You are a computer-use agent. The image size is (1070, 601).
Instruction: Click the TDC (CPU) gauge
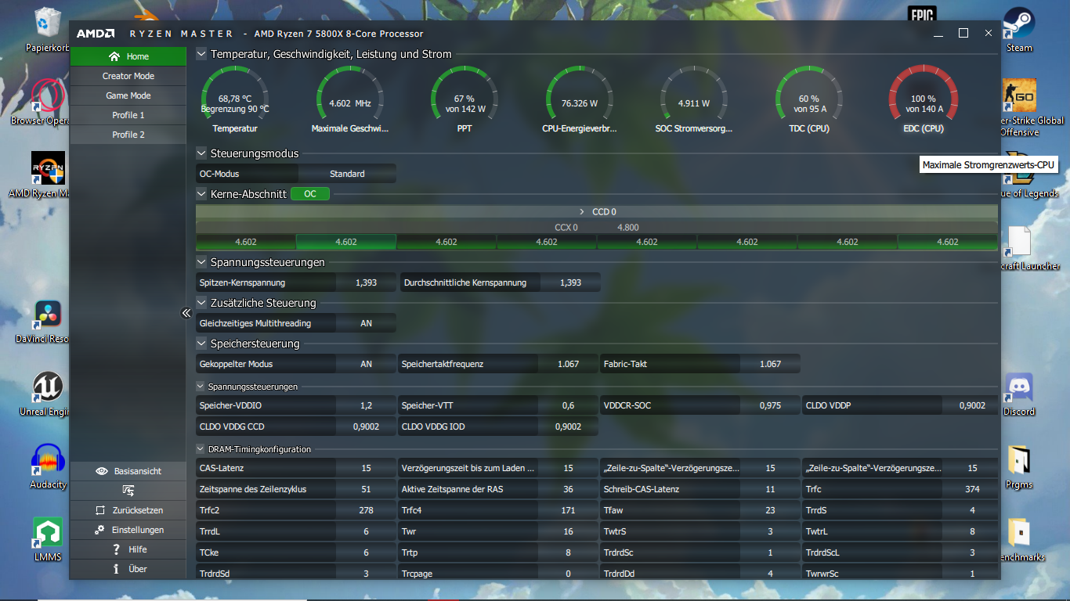click(x=808, y=99)
